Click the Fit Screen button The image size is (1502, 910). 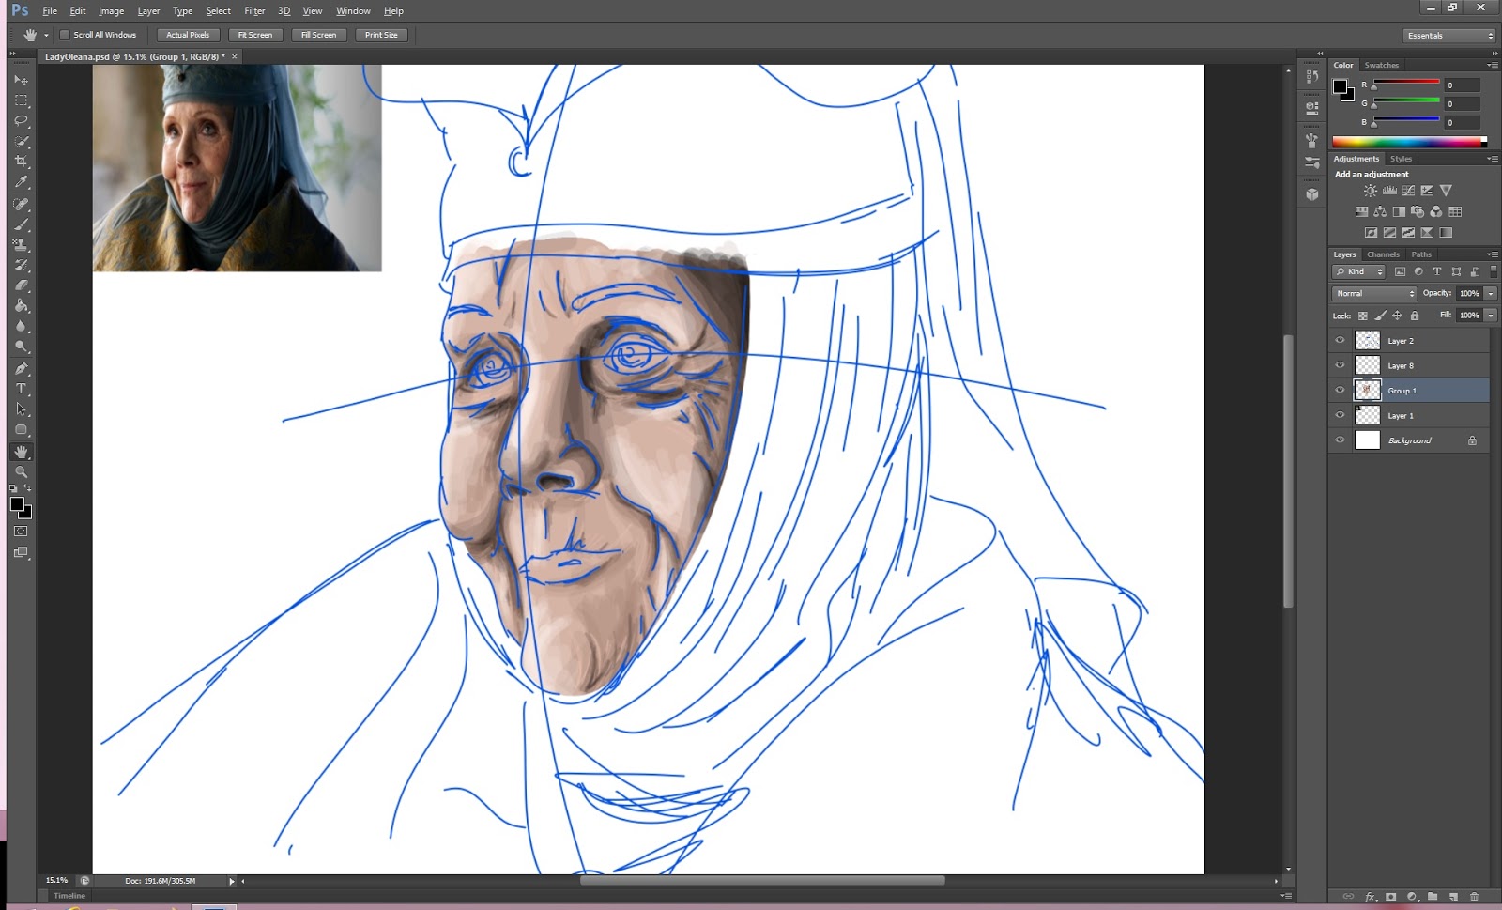tap(255, 34)
